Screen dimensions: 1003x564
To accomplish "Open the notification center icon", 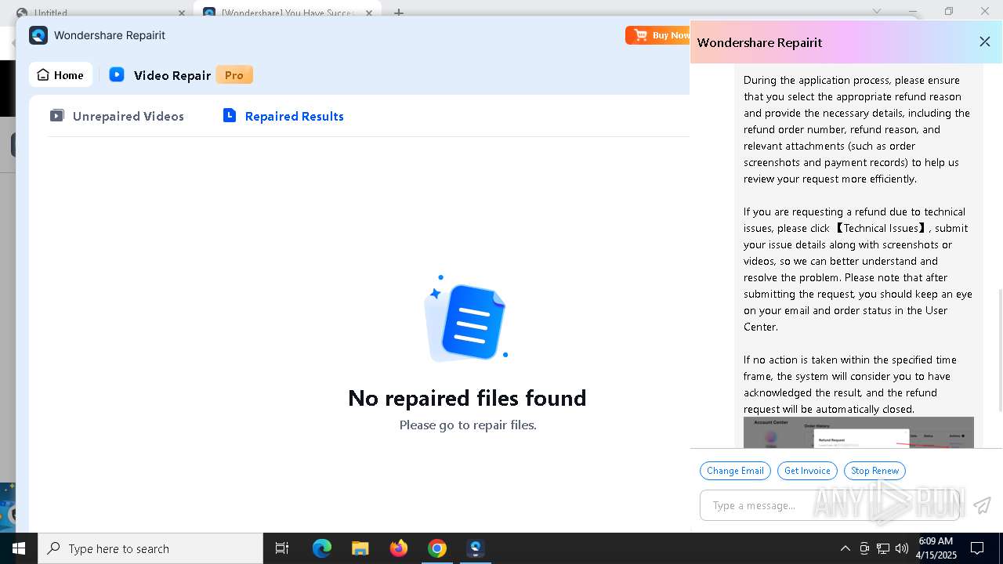I will (977, 548).
